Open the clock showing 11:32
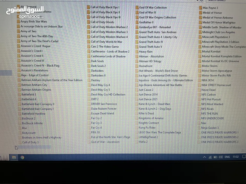246x184 pixels. pyautogui.click(x=235, y=157)
